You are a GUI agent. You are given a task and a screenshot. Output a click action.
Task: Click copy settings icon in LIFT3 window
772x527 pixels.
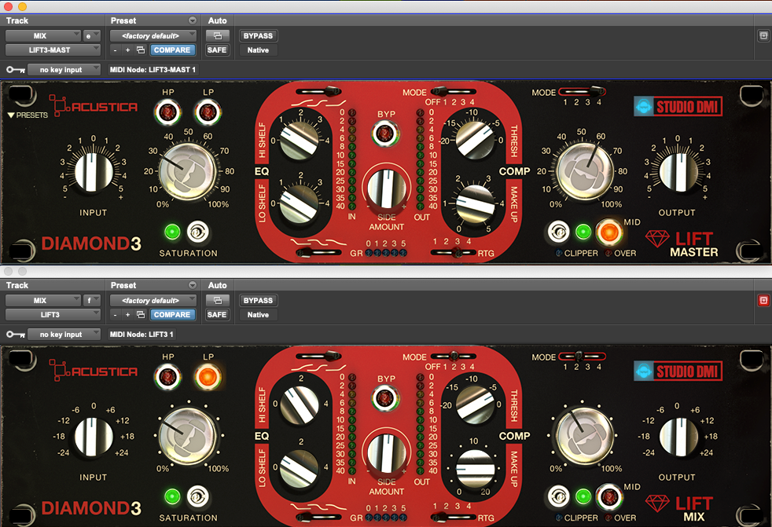tap(141, 315)
